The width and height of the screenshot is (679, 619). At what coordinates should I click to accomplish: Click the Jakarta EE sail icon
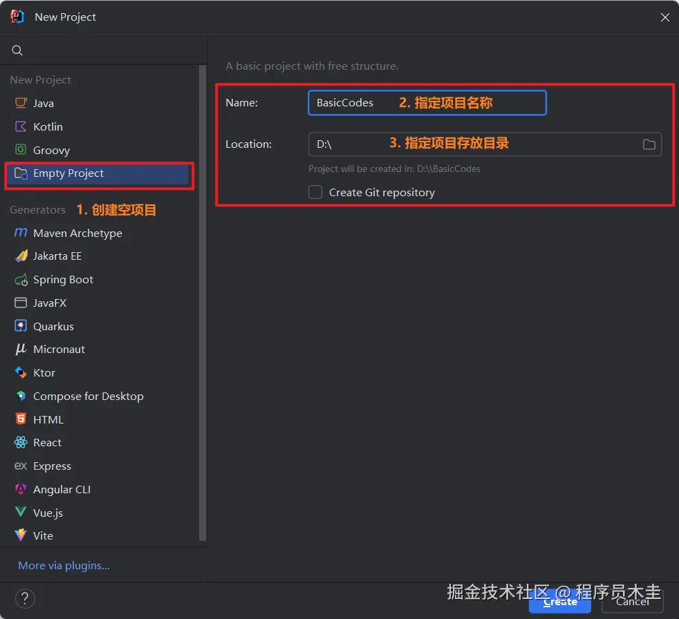pos(21,256)
